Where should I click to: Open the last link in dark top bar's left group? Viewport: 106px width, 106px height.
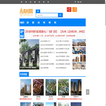(x=48, y=2)
